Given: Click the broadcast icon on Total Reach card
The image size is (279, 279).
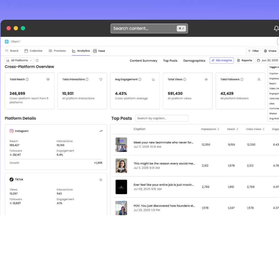Looking at the screenshot, I should coord(48,79).
